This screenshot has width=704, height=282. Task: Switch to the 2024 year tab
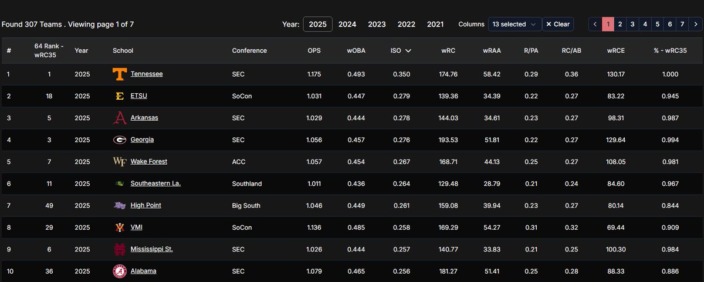tap(347, 24)
